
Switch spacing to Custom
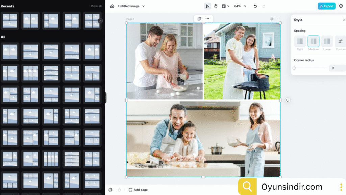pos(340,42)
